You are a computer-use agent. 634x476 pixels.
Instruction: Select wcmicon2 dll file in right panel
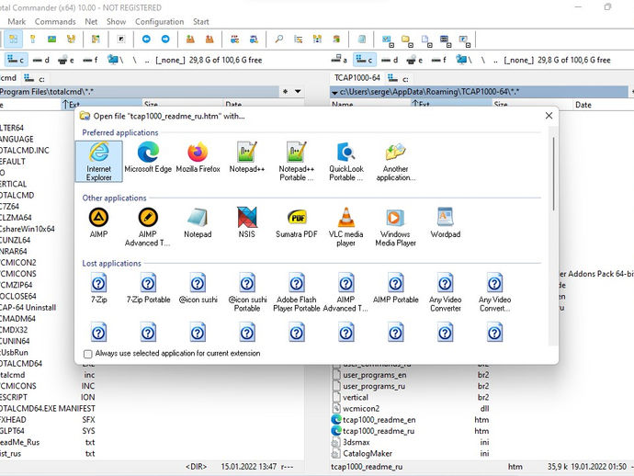coord(361,409)
